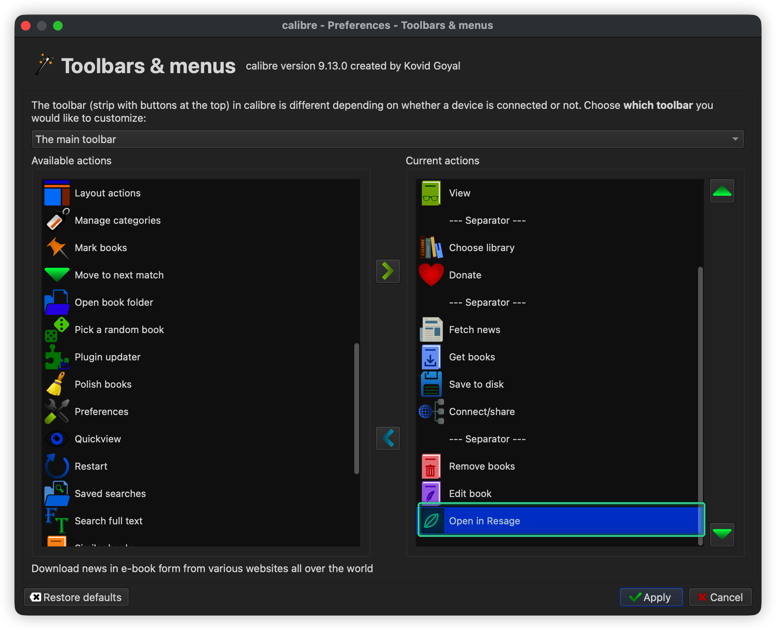Select the Donate heart icon
This screenshot has height=630, width=776.
pyautogui.click(x=431, y=275)
